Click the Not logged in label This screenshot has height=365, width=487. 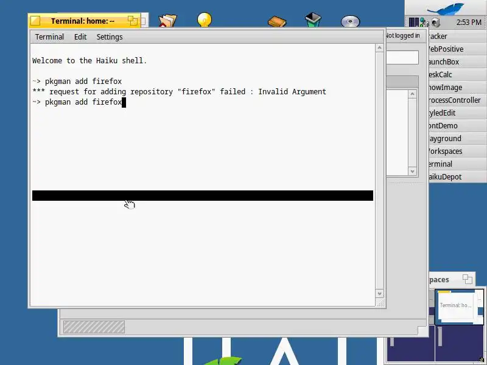(403, 36)
